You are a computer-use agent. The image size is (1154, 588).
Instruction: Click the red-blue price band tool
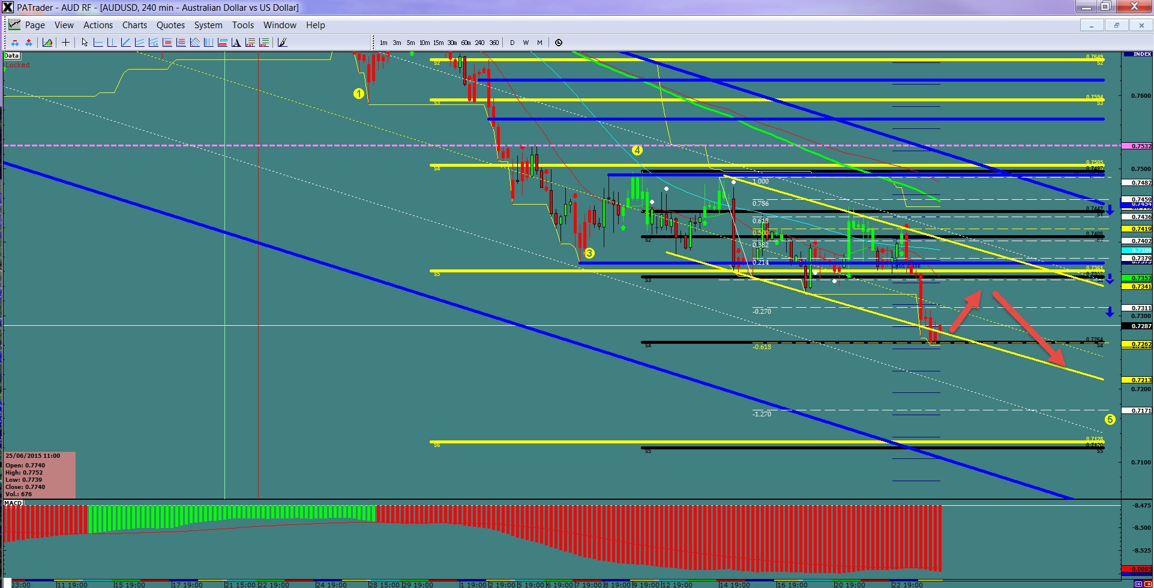(222, 43)
